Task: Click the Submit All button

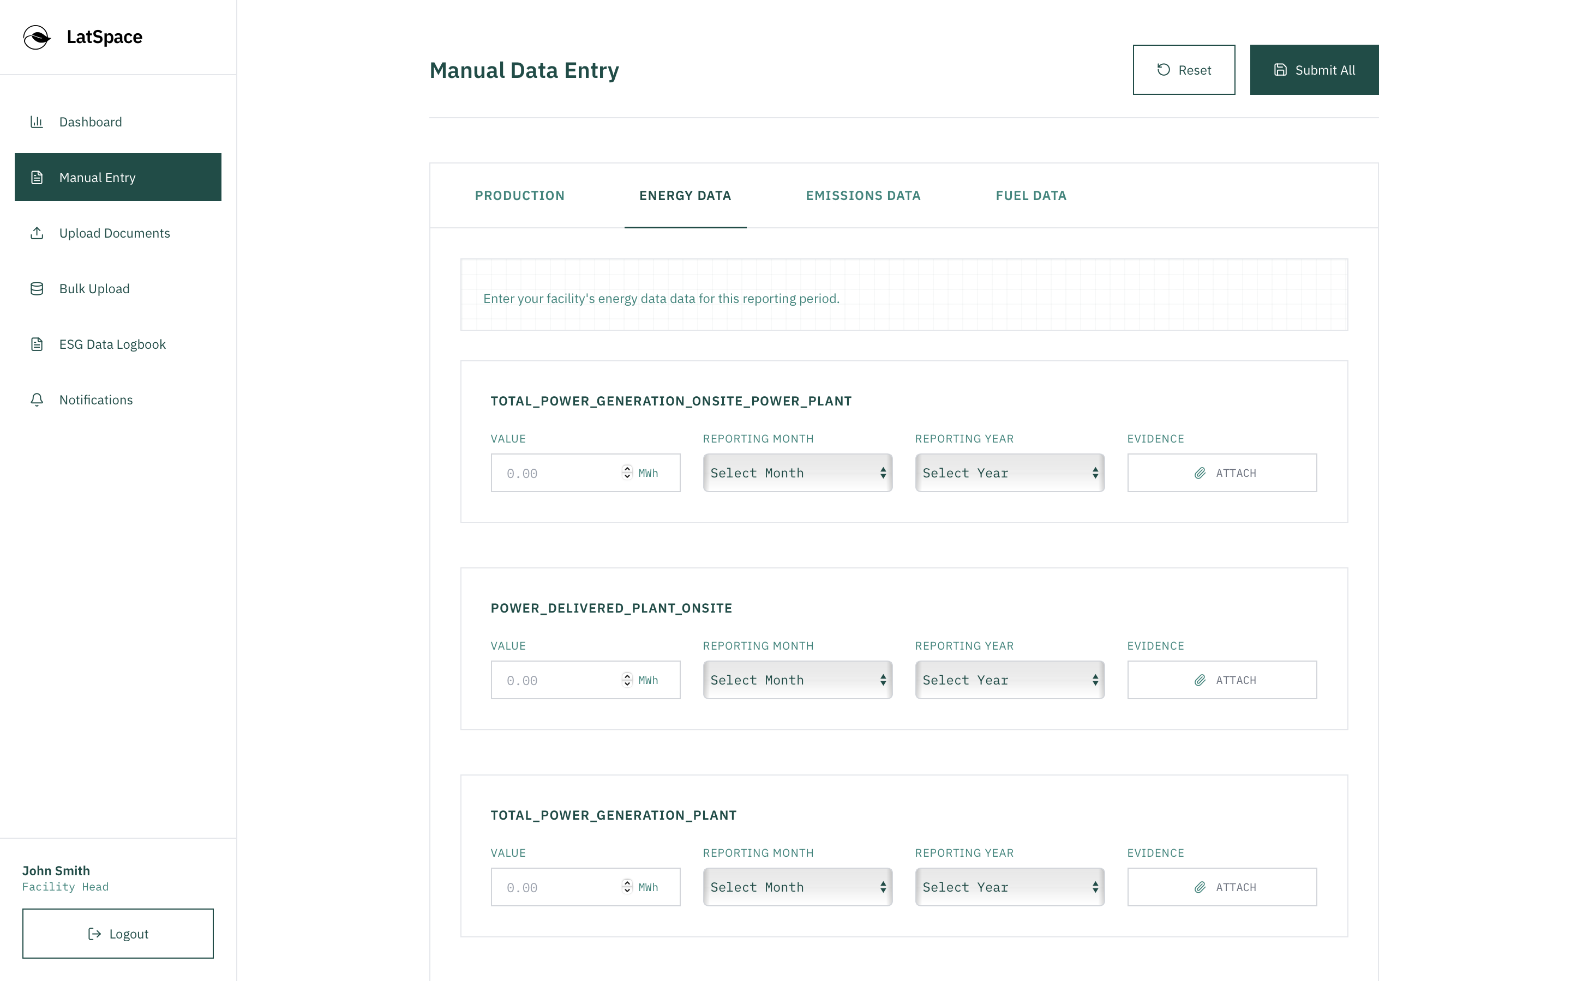Action: click(x=1314, y=69)
